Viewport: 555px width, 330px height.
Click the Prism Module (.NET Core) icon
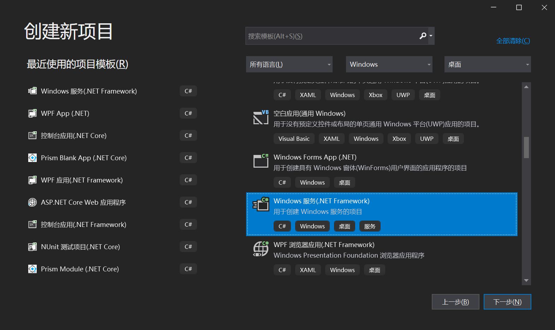[x=32, y=269]
